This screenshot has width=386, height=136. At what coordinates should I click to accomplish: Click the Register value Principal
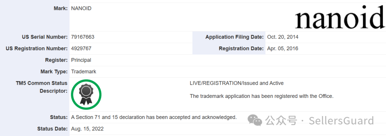(x=81, y=60)
